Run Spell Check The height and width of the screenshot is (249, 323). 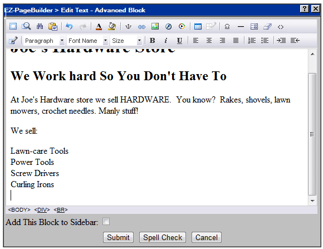point(163,237)
